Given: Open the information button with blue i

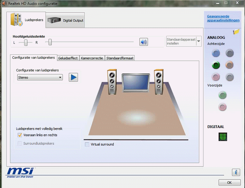Looking at the screenshot, I should (236, 172).
